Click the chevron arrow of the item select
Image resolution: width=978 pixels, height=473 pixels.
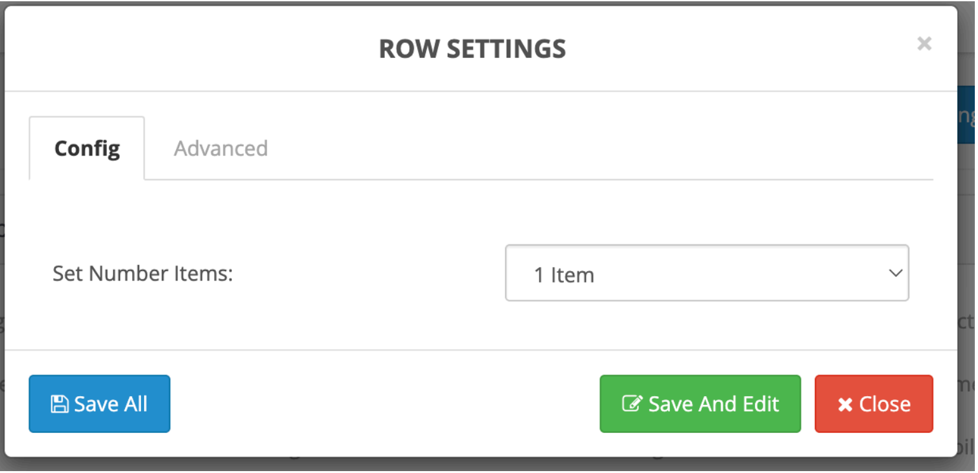(x=895, y=274)
